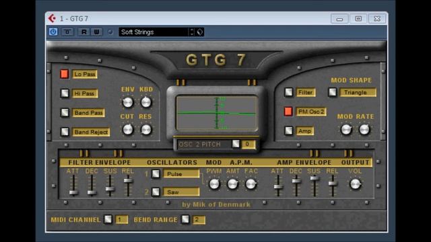Open the MIDI Channel selector button
Screen dimensions: 431x242
pos(108,219)
